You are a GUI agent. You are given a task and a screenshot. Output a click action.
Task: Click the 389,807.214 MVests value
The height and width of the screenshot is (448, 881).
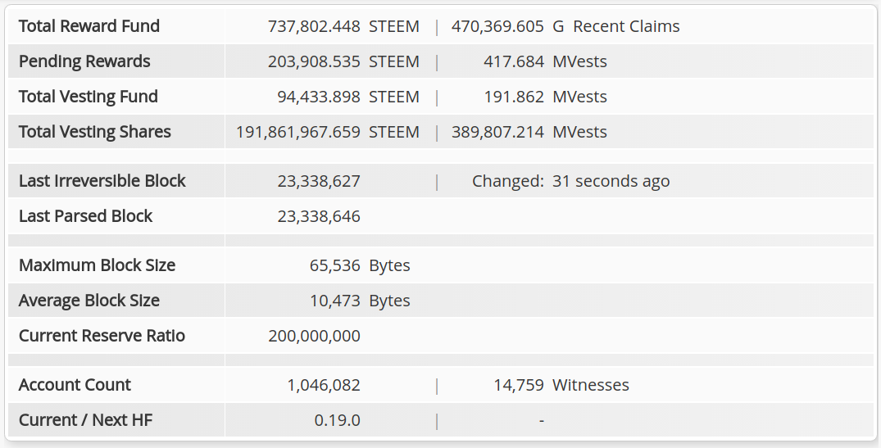pyautogui.click(x=529, y=132)
